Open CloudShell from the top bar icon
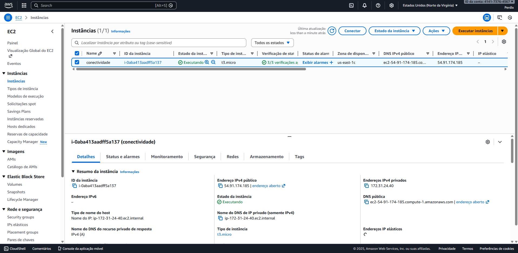This screenshot has width=518, height=253. 351,5
